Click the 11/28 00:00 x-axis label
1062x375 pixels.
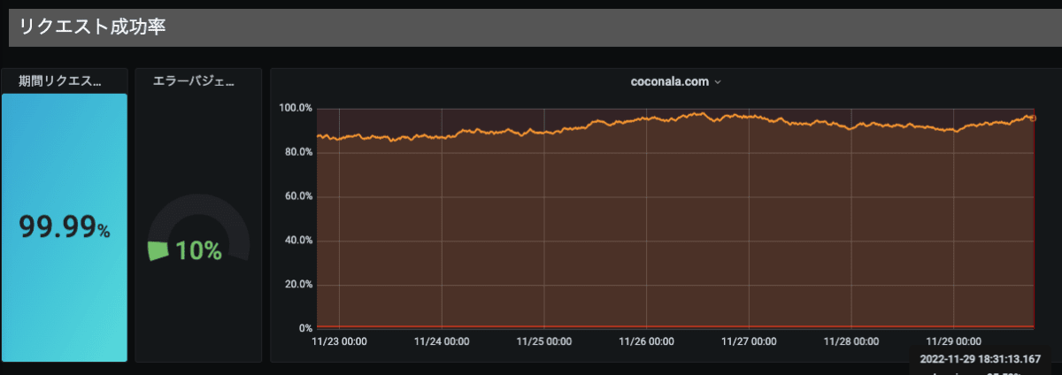click(x=851, y=341)
